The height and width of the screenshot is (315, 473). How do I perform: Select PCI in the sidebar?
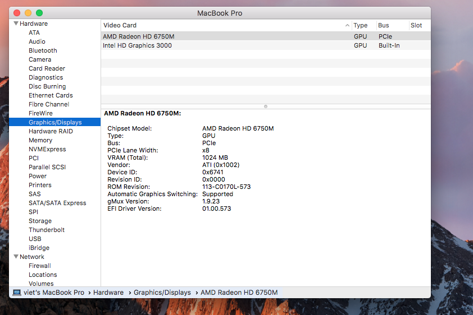coord(34,158)
